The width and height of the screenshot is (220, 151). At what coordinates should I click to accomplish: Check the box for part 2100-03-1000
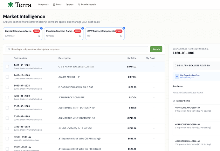pyautogui.click(x=7, y=108)
